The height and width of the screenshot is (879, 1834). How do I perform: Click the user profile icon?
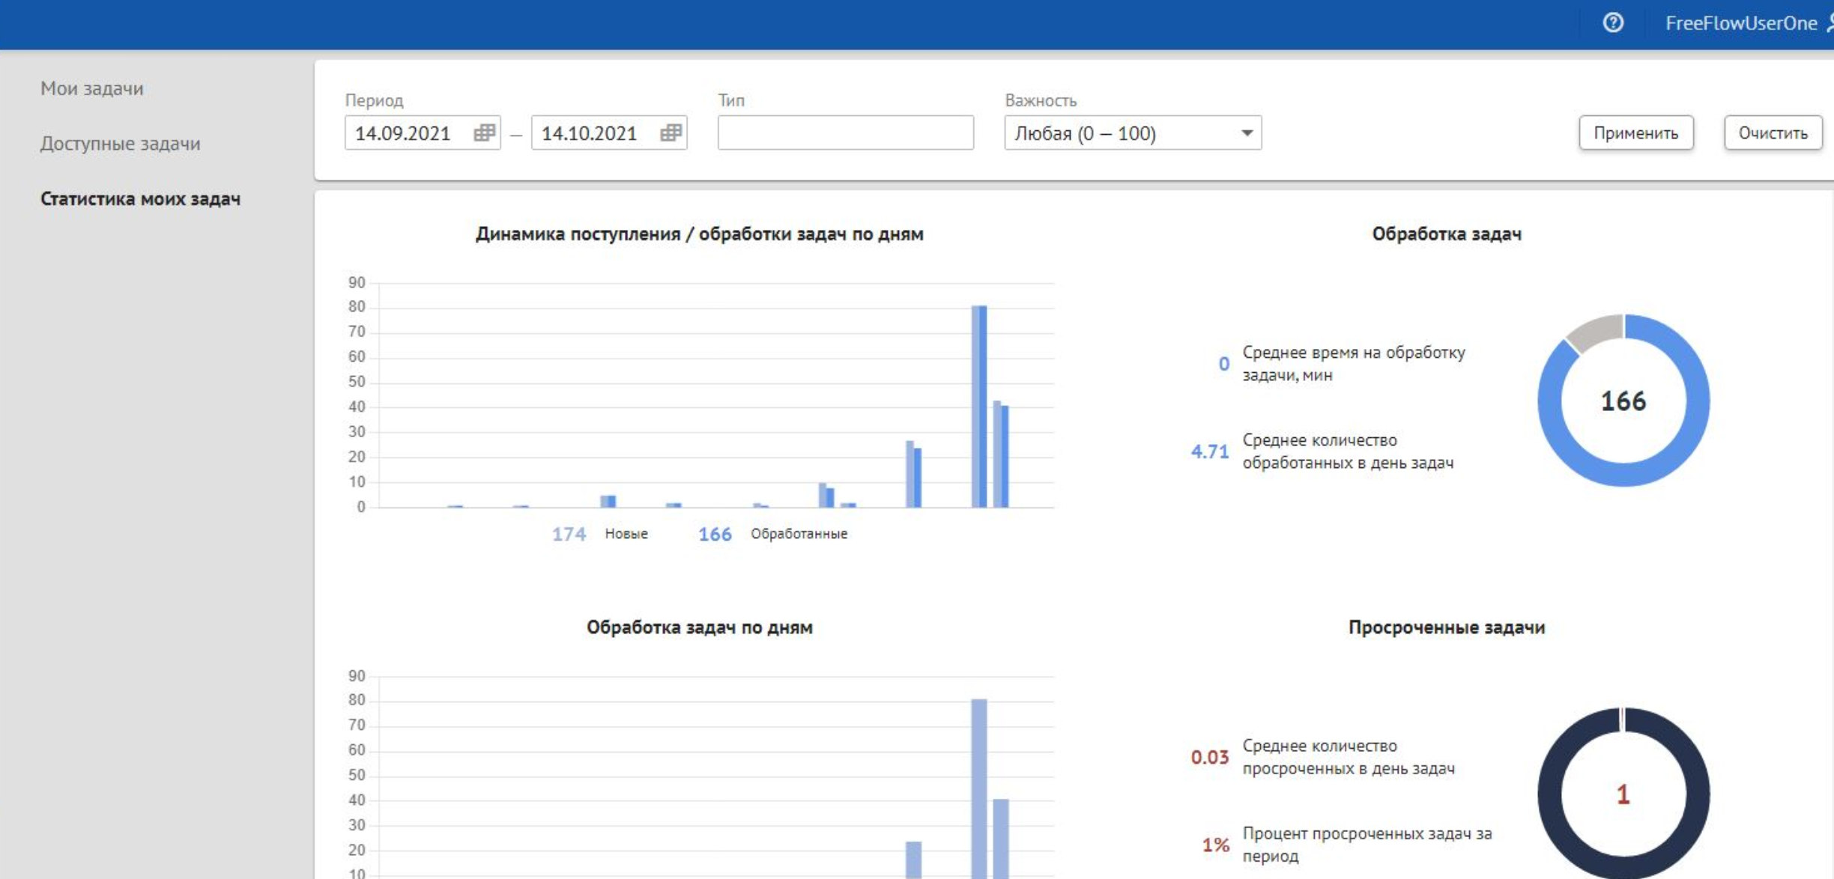tap(1828, 23)
